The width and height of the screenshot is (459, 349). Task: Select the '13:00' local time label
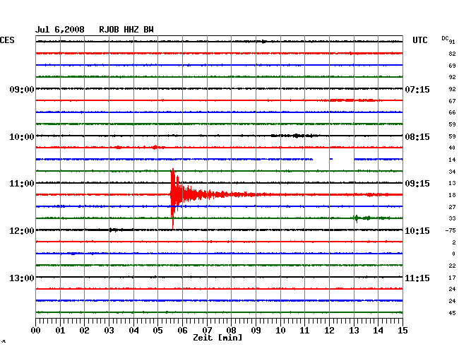click(22, 278)
